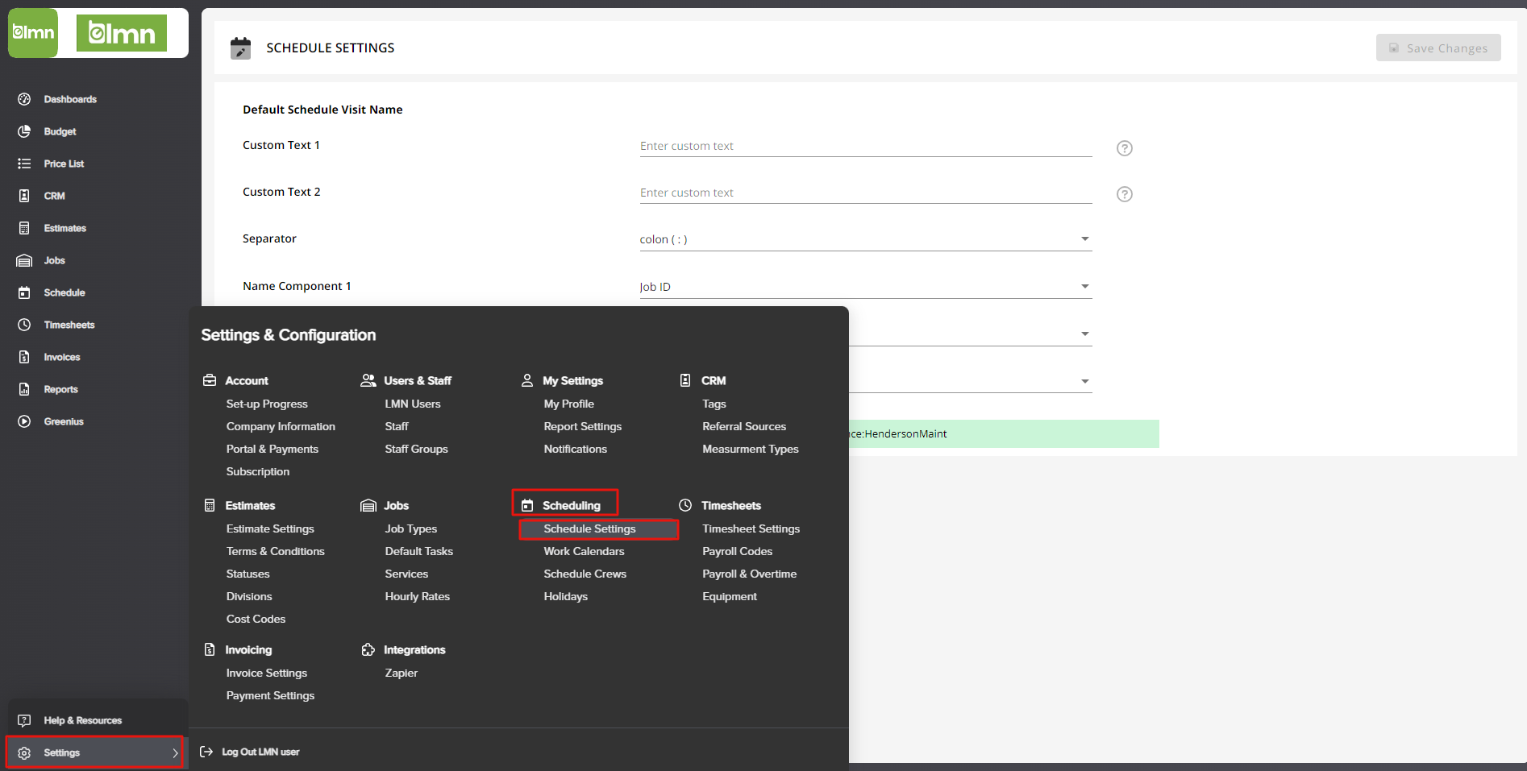Viewport: 1527px width, 771px height.
Task: Open Invoice Settings link
Action: (x=266, y=673)
